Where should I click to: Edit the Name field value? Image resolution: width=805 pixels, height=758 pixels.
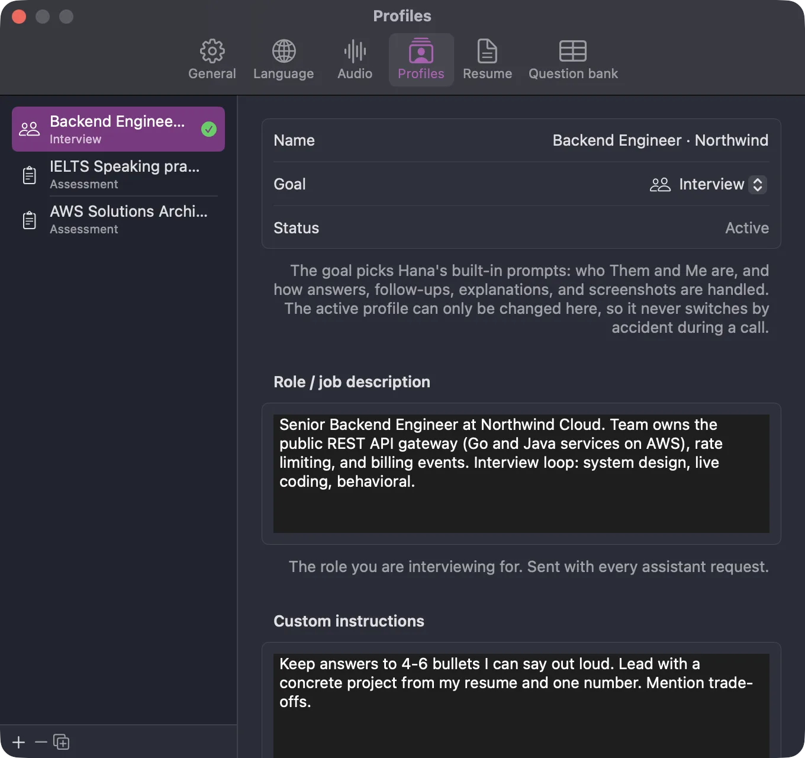pos(661,140)
